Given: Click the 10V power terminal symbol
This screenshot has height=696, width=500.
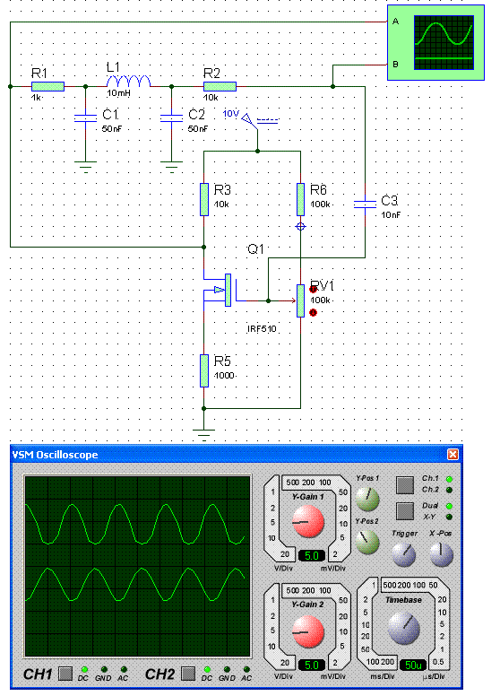Looking at the screenshot, I should point(250,120).
